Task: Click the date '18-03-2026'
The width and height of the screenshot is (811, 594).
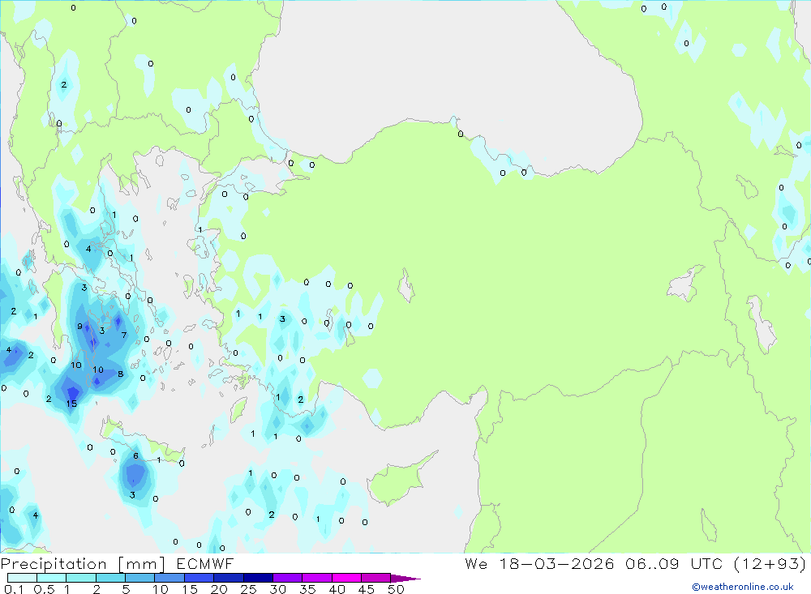Action: click(556, 563)
